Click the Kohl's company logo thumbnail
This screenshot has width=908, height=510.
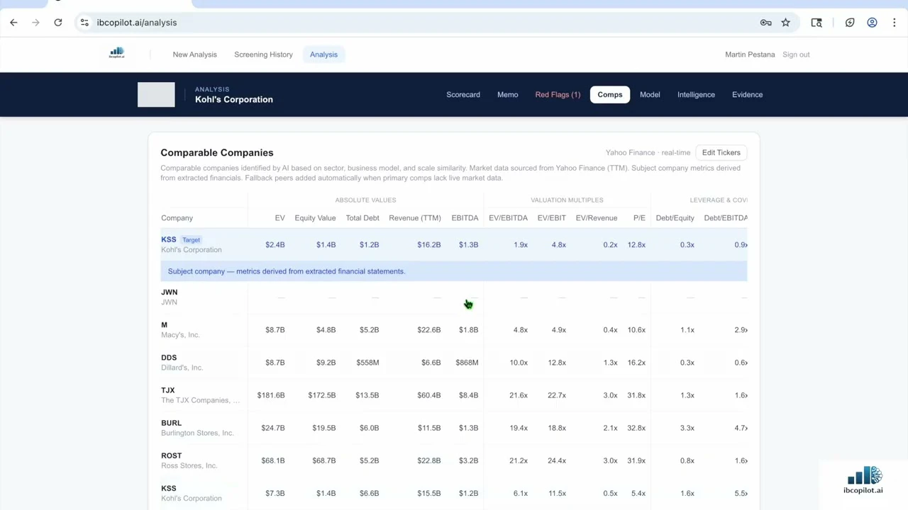(x=156, y=95)
